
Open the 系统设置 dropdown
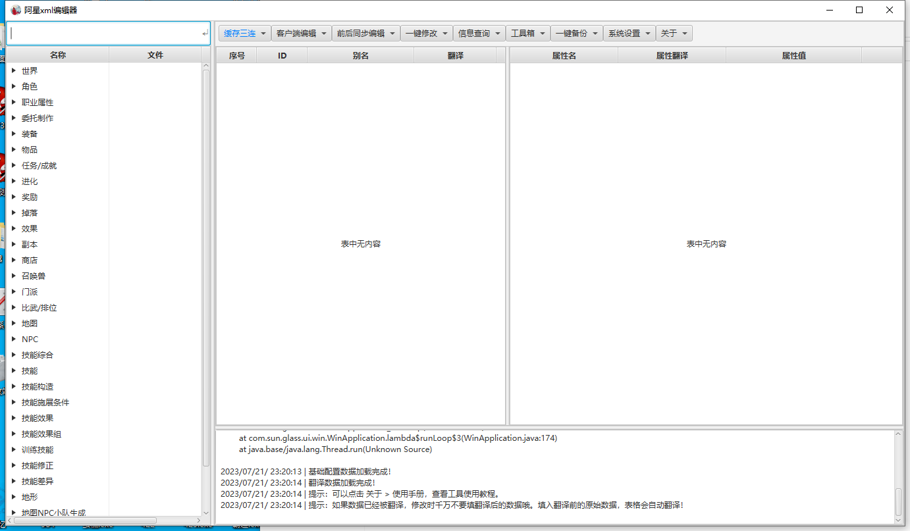coord(629,34)
